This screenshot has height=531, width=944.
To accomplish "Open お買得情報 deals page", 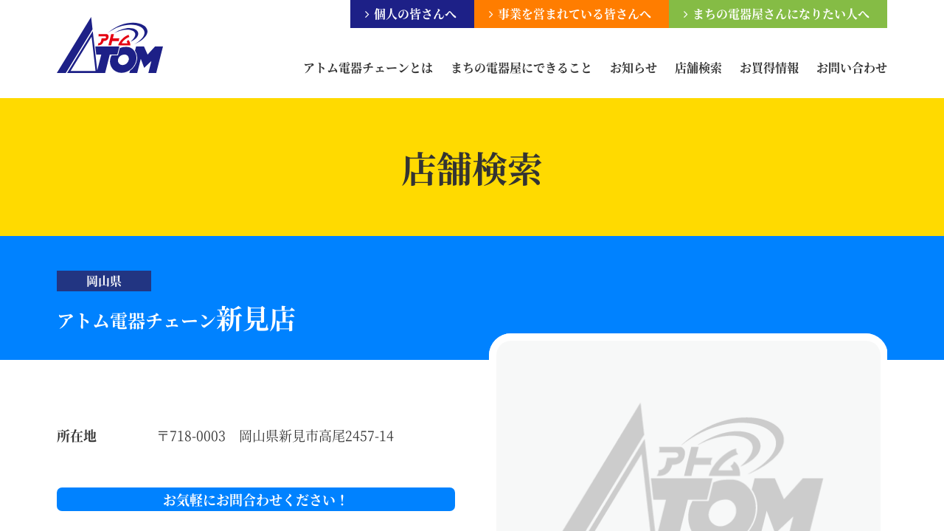I will click(x=768, y=68).
